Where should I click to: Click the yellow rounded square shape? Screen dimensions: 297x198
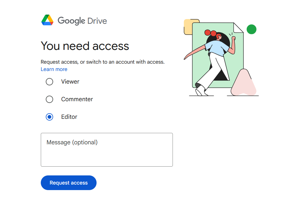(188, 27)
